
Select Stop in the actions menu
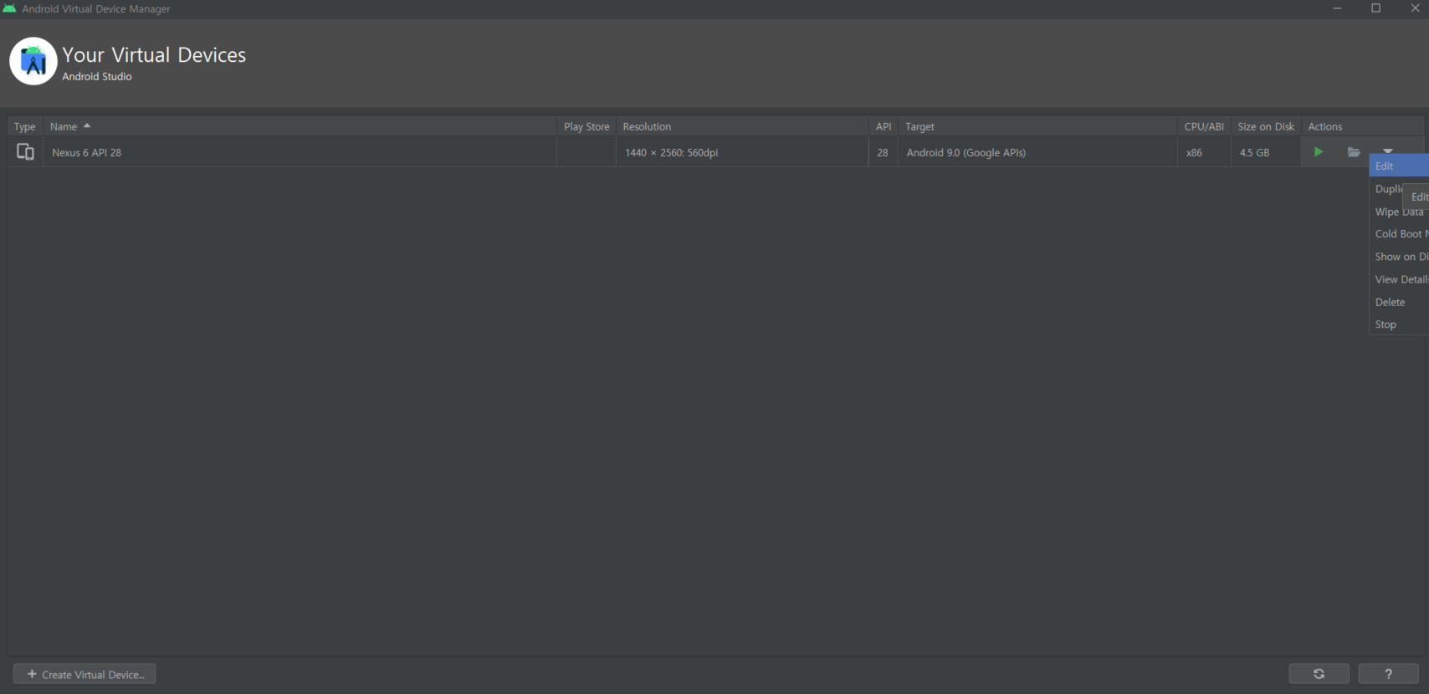point(1399,324)
